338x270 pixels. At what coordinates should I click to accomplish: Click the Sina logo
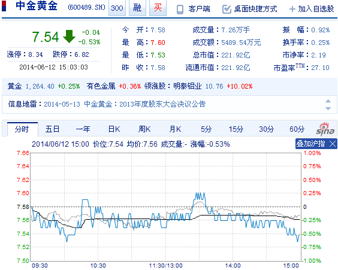click(325, 129)
